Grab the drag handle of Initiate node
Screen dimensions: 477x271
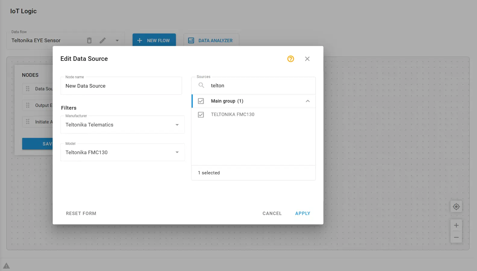click(28, 122)
